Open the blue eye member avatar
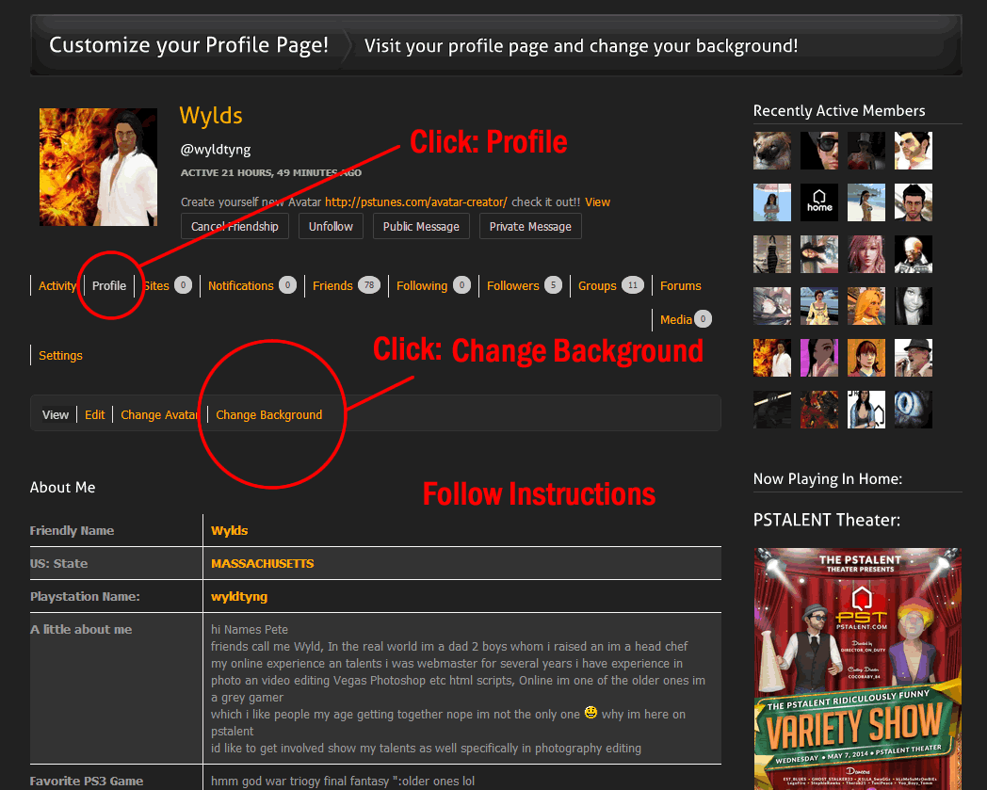 click(913, 410)
